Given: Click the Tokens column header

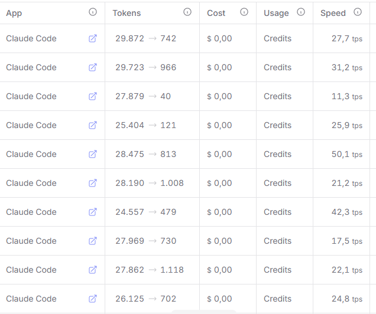Looking at the screenshot, I should point(127,13).
